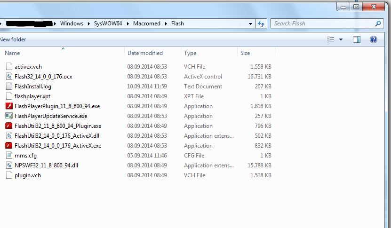Select the file name FlashUtil32_11_8_800_94_Plugin.exe
Viewport: 391px width, 228px height.
coord(58,126)
